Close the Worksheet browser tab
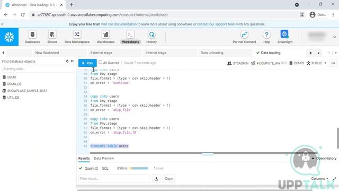 (61, 5)
